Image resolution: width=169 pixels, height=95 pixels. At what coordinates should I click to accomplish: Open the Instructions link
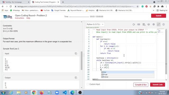click(20, 18)
